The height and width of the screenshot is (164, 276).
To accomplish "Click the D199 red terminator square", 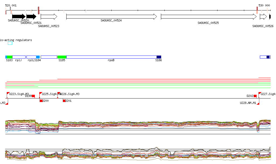I will [x=33, y=96].
